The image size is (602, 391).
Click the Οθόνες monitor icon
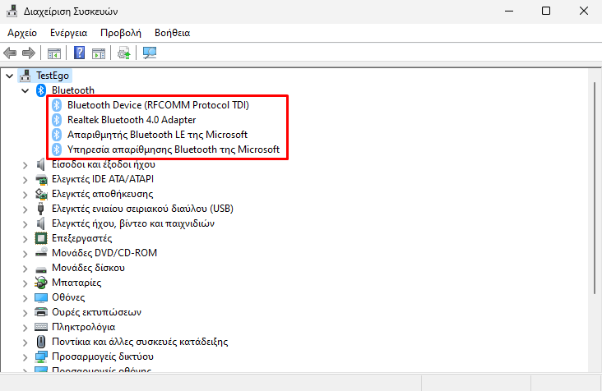pyautogui.click(x=41, y=297)
